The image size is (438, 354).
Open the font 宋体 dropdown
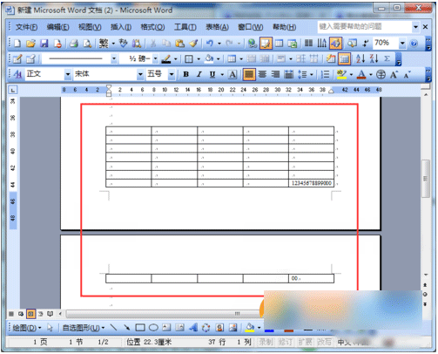tap(140, 75)
